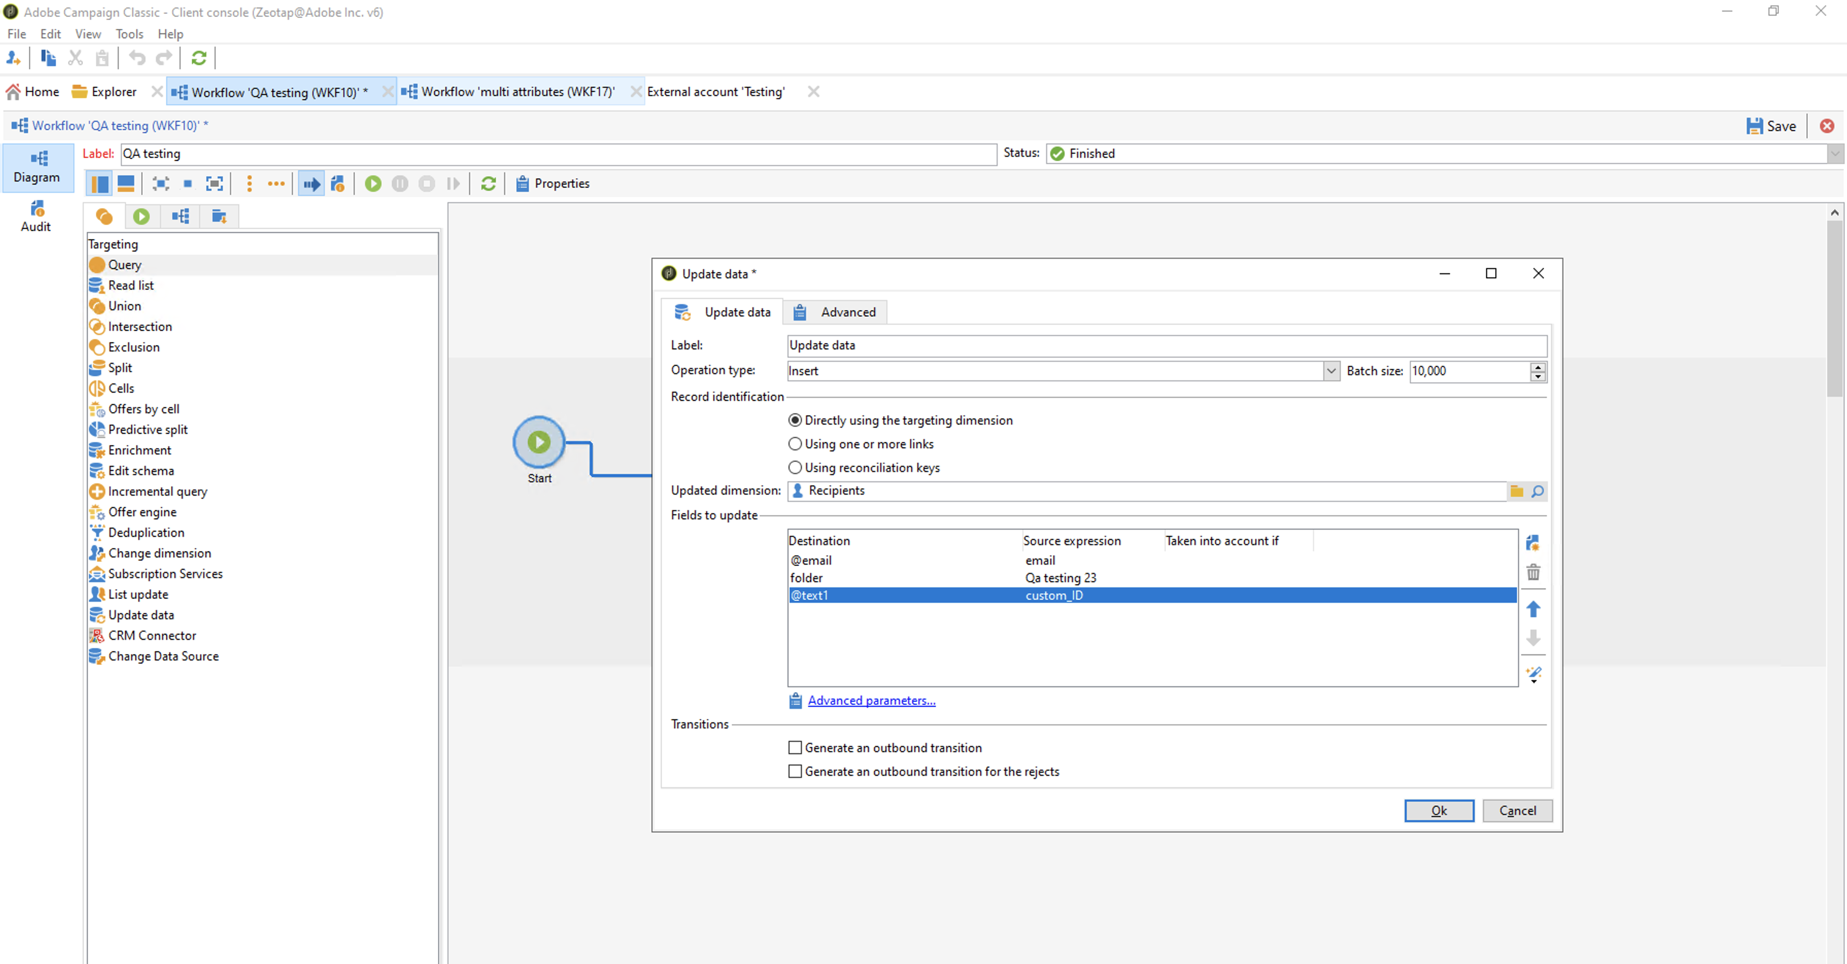Increase Batch size with up stepper arrow
The image size is (1847, 964).
pos(1537,366)
